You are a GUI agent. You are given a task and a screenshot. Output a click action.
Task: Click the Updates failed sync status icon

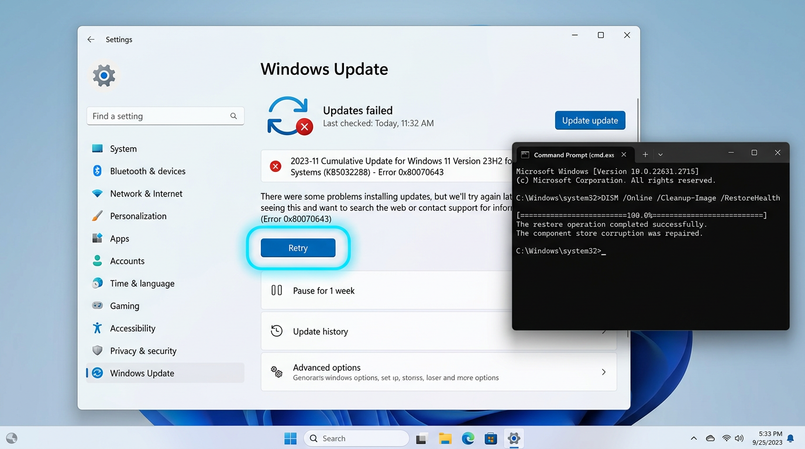click(290, 116)
